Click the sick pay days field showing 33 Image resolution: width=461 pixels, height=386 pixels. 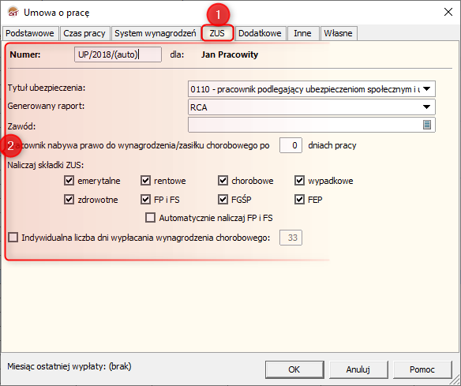click(x=290, y=238)
